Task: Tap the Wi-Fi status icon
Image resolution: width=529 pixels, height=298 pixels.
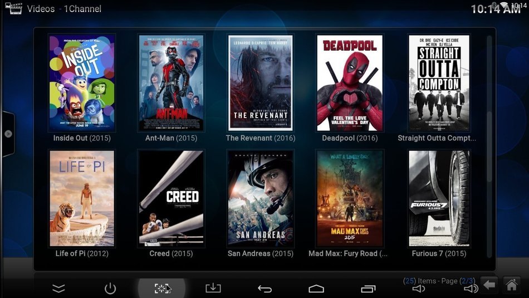Action: 504,4
